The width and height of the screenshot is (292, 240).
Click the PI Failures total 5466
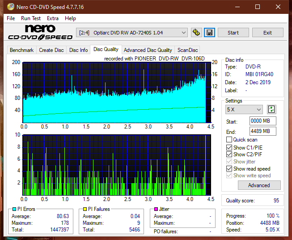[x=135, y=230]
